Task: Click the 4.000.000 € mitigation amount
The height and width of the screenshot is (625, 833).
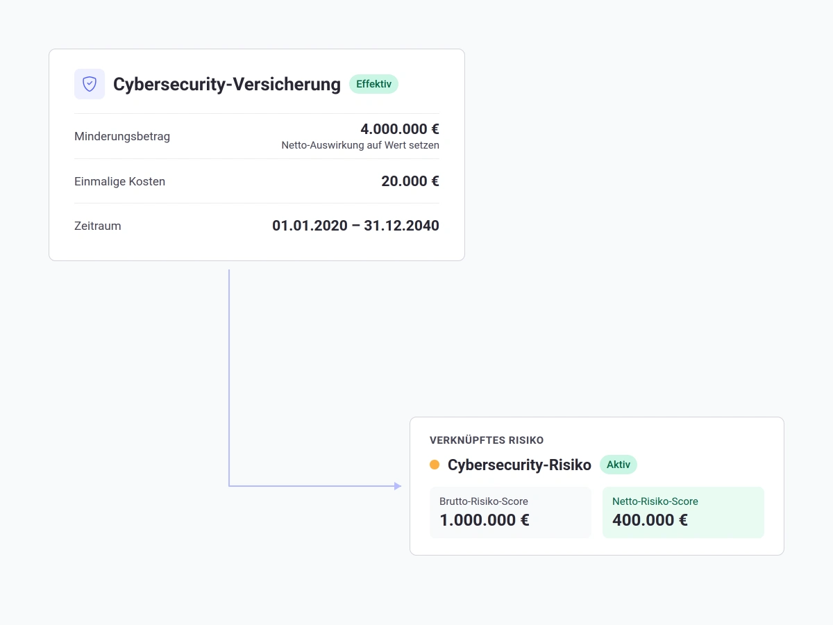Action: 400,128
